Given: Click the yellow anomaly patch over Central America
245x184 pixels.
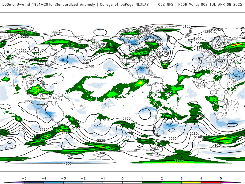Looking at the screenshot, I should tap(141, 82).
